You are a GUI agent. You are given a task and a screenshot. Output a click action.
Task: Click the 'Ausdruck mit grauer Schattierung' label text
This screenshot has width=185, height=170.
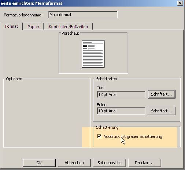[133, 136]
